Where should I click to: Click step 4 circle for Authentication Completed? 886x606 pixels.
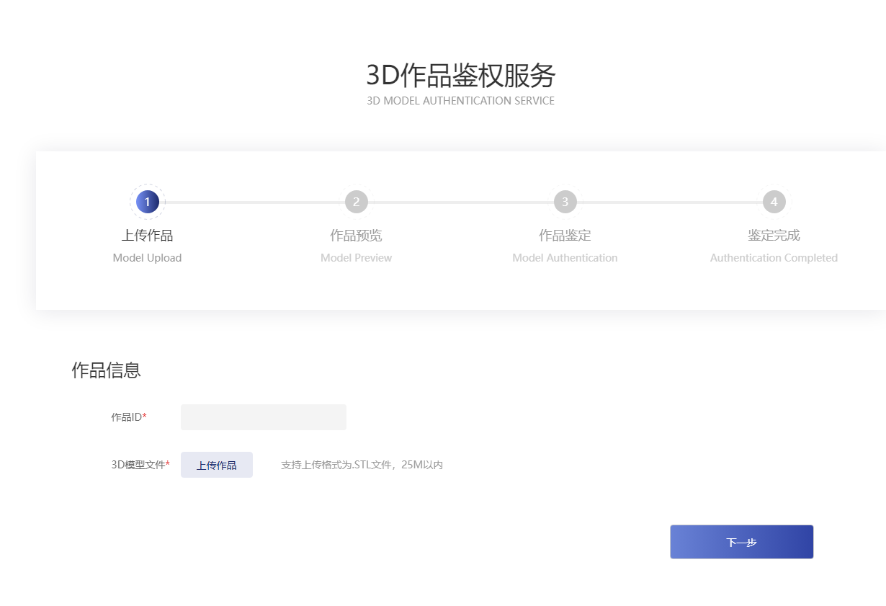tap(774, 202)
